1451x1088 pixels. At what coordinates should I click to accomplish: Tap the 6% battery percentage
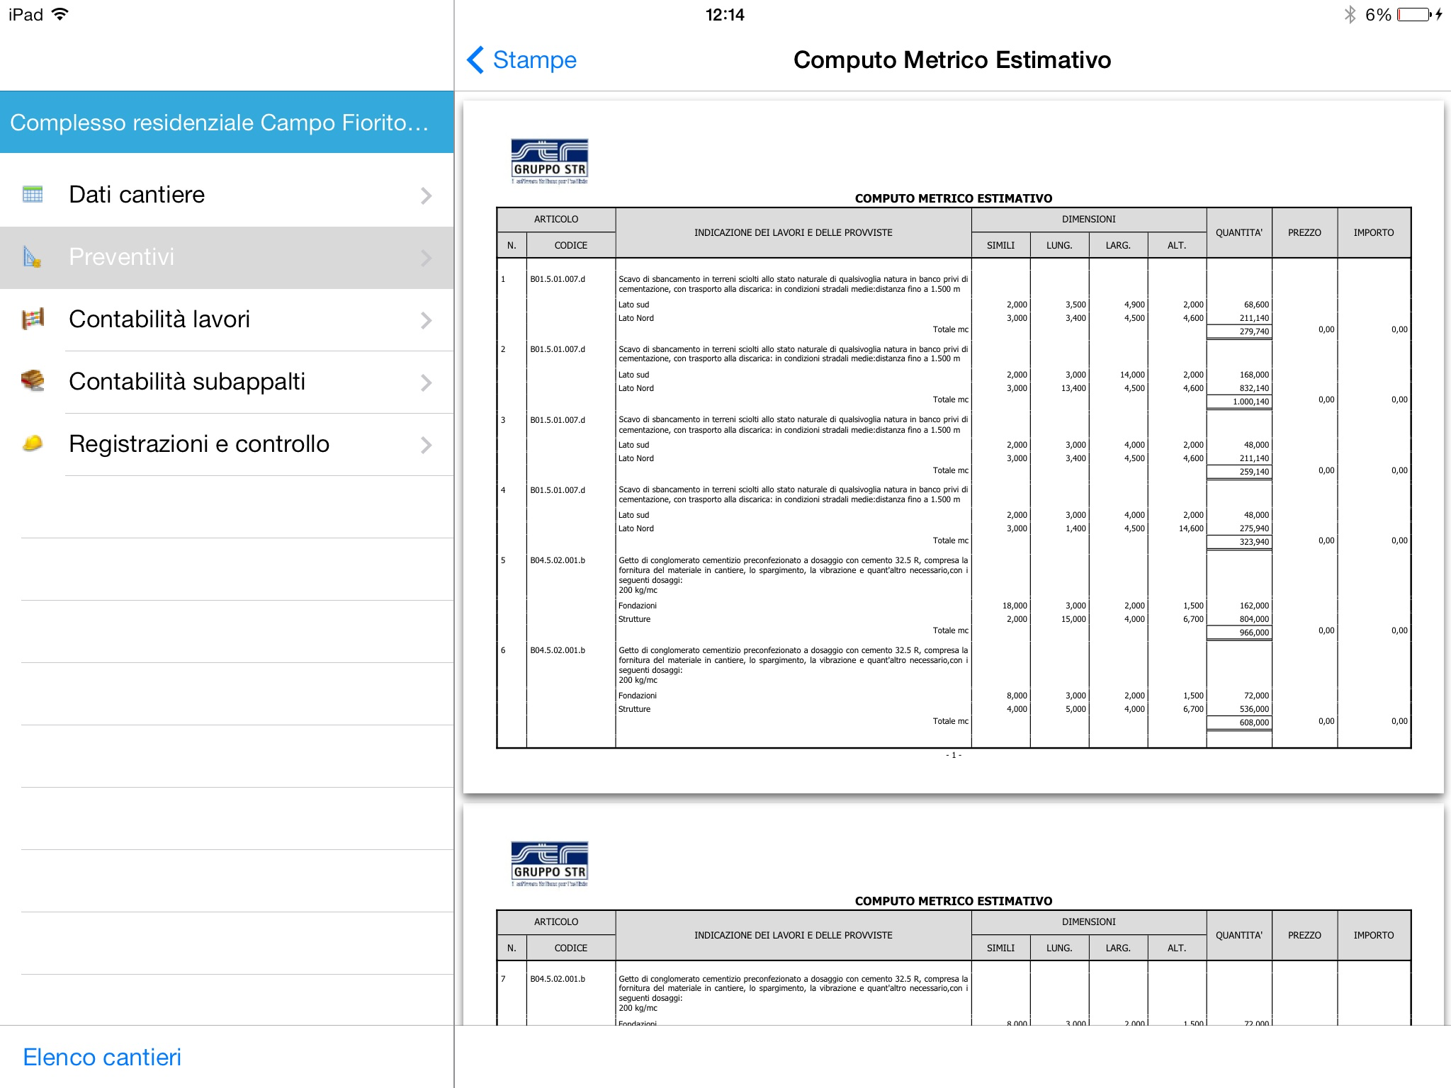click(1379, 15)
